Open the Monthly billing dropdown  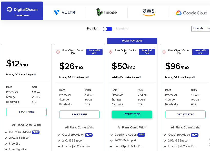pos(201,28)
